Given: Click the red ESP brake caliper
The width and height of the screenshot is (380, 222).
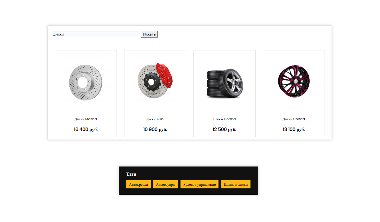Looking at the screenshot, I should pos(164,75).
